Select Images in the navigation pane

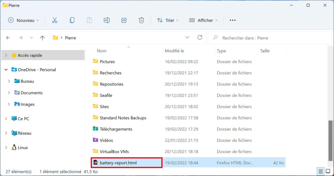click(x=27, y=104)
